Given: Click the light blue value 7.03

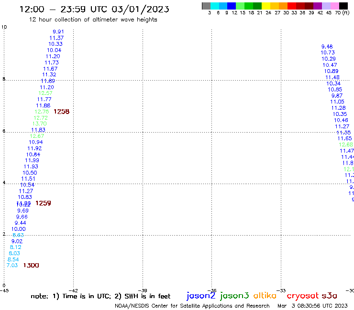Looking at the screenshot, I should pyautogui.click(x=12, y=266).
